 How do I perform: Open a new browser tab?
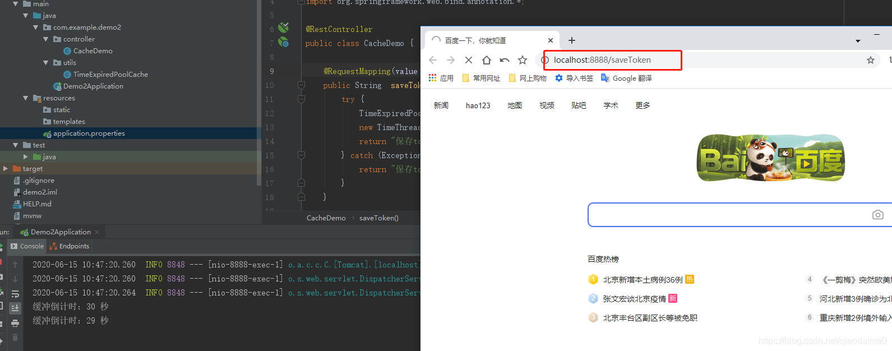572,40
